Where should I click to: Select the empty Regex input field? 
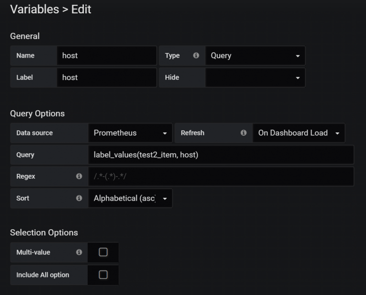[221, 176]
